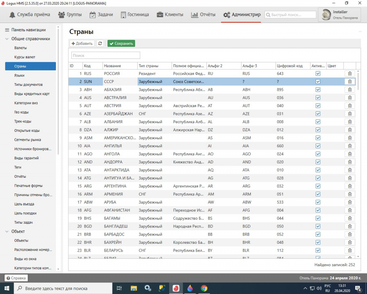Delete АЗЕРБАЙДЖАН row with trash icon
The image size is (367, 294).
pos(350,114)
